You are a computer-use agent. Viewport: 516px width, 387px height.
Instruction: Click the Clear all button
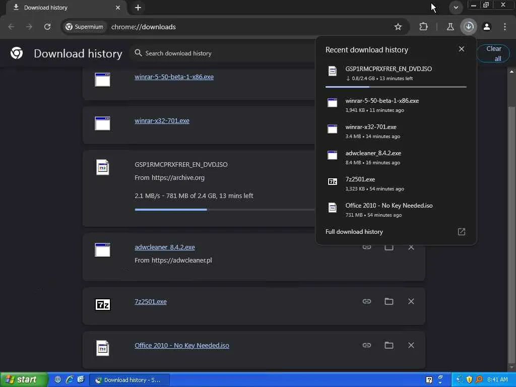[x=493, y=53]
